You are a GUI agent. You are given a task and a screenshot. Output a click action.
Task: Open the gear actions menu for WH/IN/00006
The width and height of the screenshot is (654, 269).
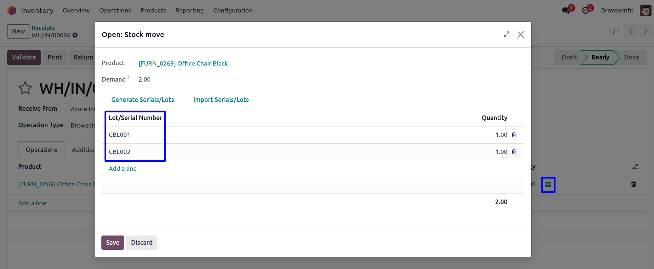click(x=75, y=35)
